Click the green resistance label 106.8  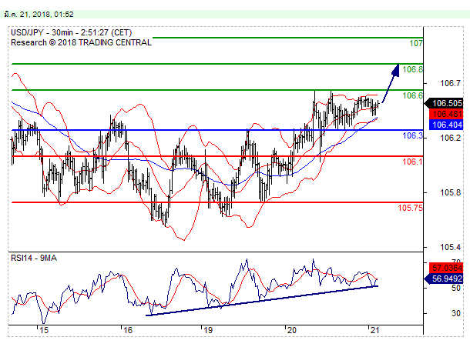(x=412, y=69)
